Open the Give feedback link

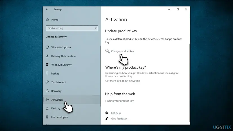pos(119,119)
